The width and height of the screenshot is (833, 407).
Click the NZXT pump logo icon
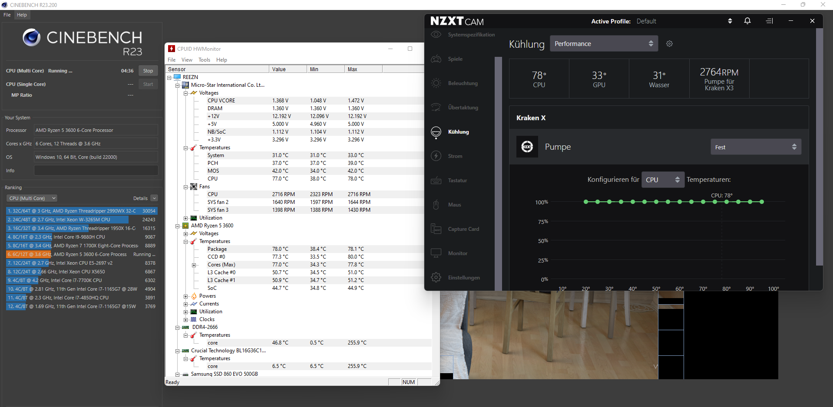(527, 147)
